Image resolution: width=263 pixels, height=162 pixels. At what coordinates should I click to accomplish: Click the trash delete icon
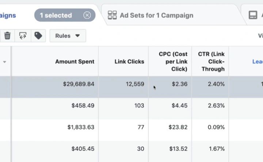(7, 36)
